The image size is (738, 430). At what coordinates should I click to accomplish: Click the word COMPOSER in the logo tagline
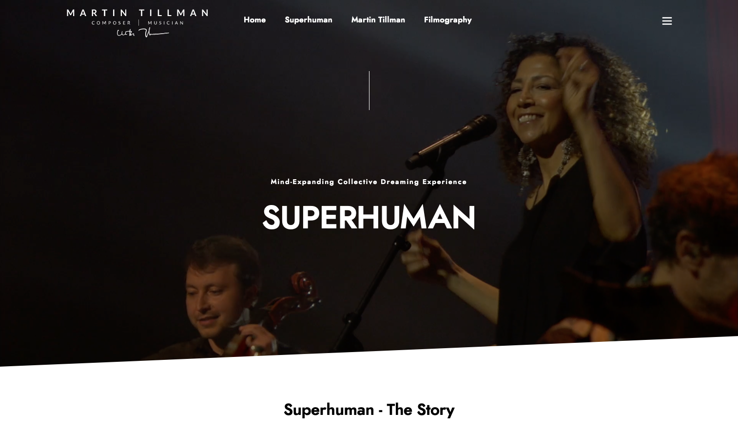111,23
